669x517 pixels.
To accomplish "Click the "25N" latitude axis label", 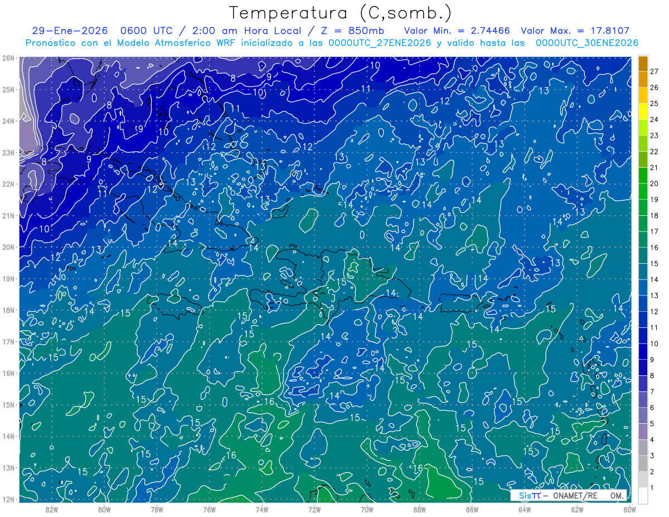I will pyautogui.click(x=8, y=89).
